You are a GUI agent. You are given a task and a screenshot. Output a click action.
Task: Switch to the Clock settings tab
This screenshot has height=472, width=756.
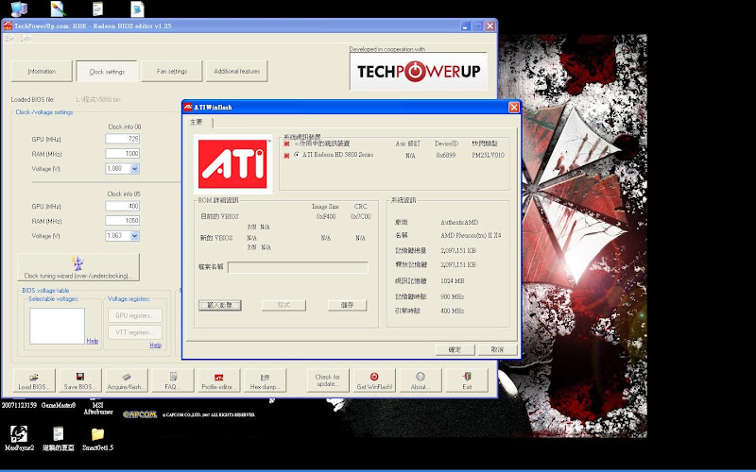coord(107,72)
